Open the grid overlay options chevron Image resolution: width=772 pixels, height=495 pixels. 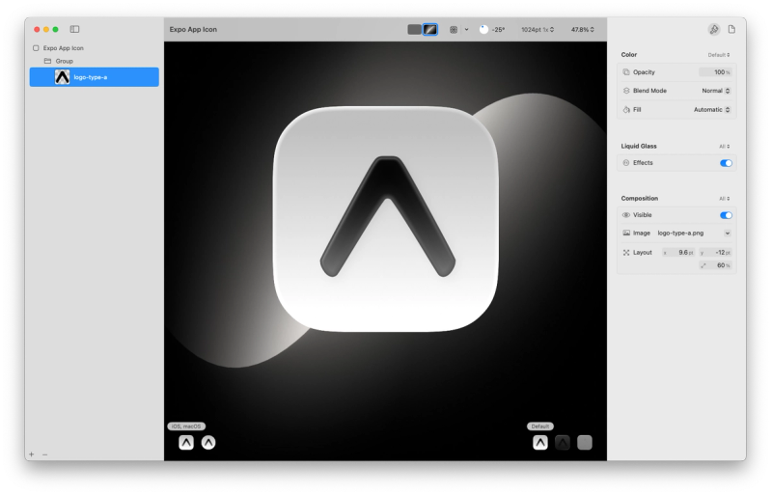pos(466,30)
